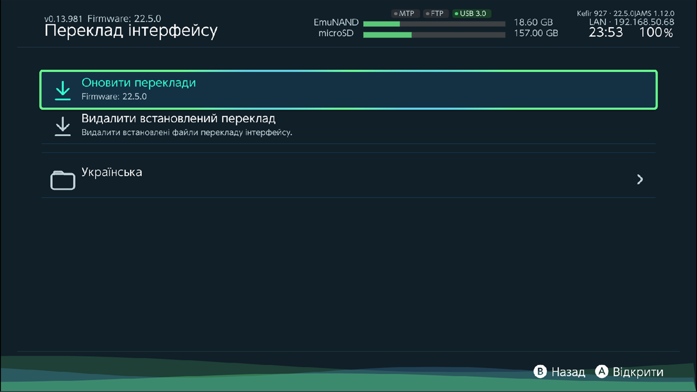This screenshot has height=392, width=697.
Task: Toggle the FTP indicator
Action: pyautogui.click(x=435, y=14)
